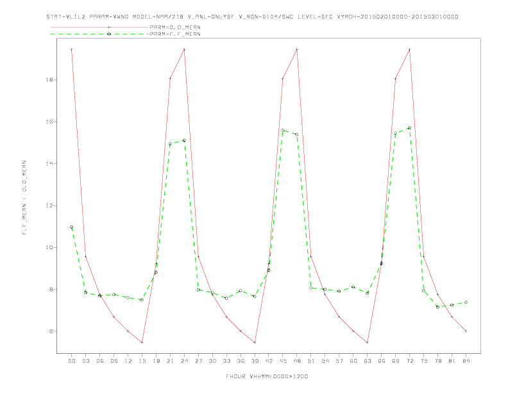Click x-axis tick label 39
Image resolution: width=508 pixels, height=393 pixels.
(255, 361)
